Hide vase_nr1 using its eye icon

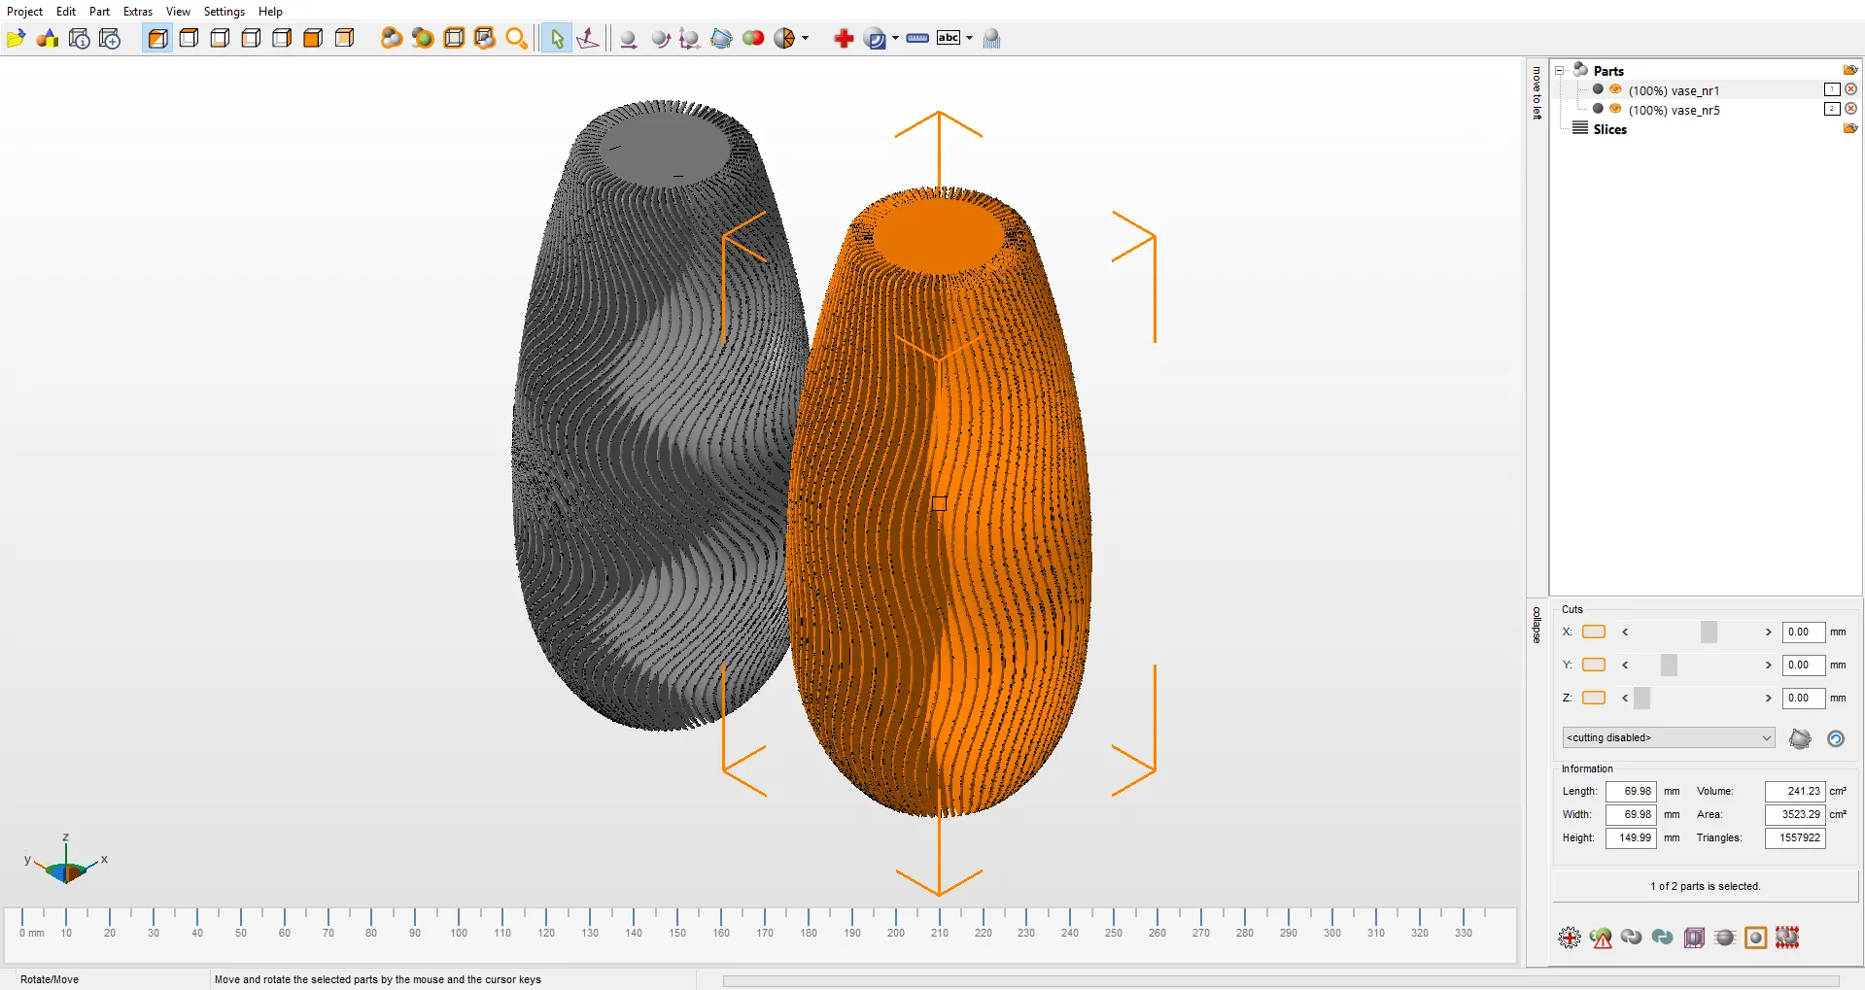1615,89
